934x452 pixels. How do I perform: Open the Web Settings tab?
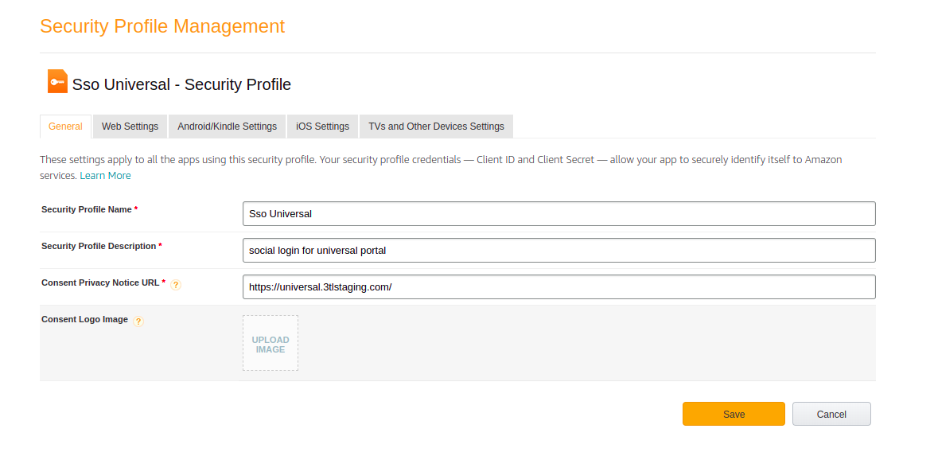click(x=130, y=127)
